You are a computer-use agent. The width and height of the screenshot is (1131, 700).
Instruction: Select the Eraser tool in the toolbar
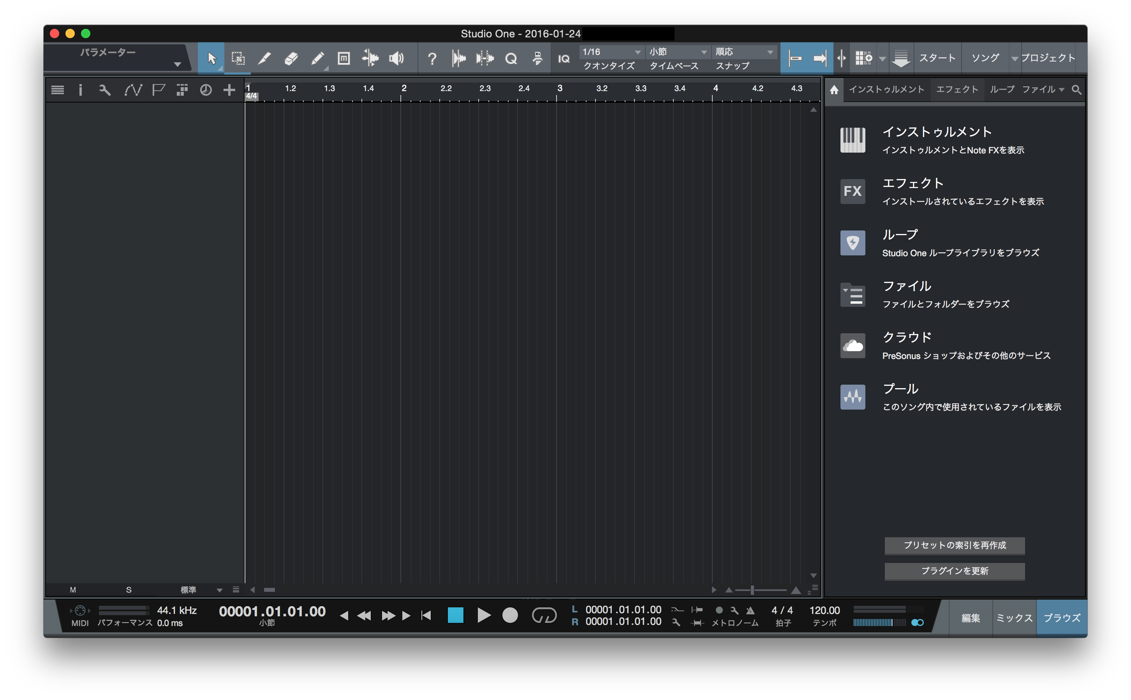(291, 58)
